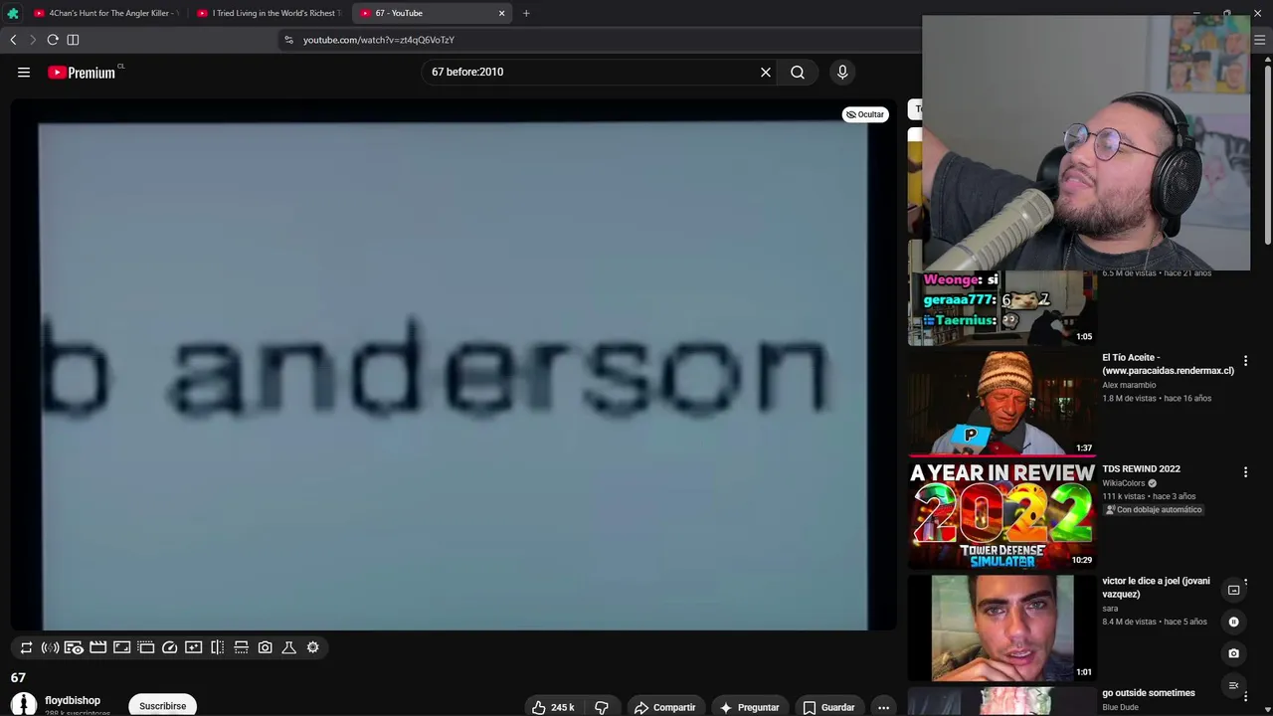Switch to 'I Tried Living in the World's Richest' tab
1273x716 pixels.
click(270, 13)
